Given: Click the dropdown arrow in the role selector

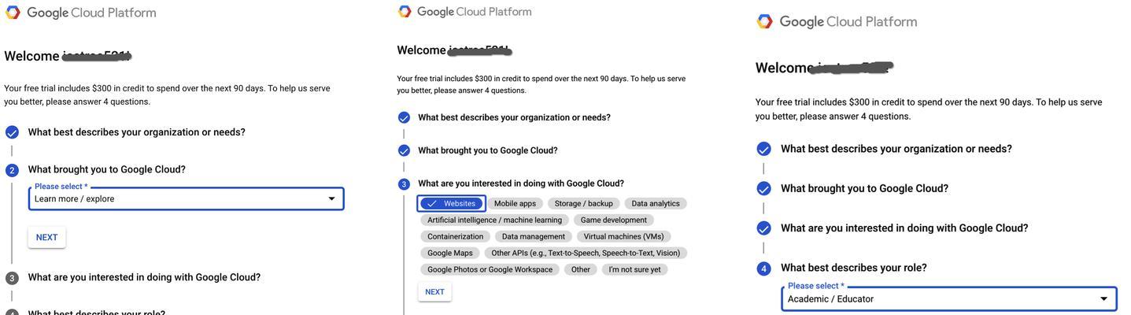Looking at the screenshot, I should tap(1103, 299).
